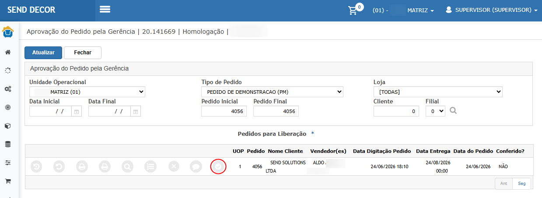
Task: Click the approve checkmark icon for order 4056
Action: [x=218, y=166]
